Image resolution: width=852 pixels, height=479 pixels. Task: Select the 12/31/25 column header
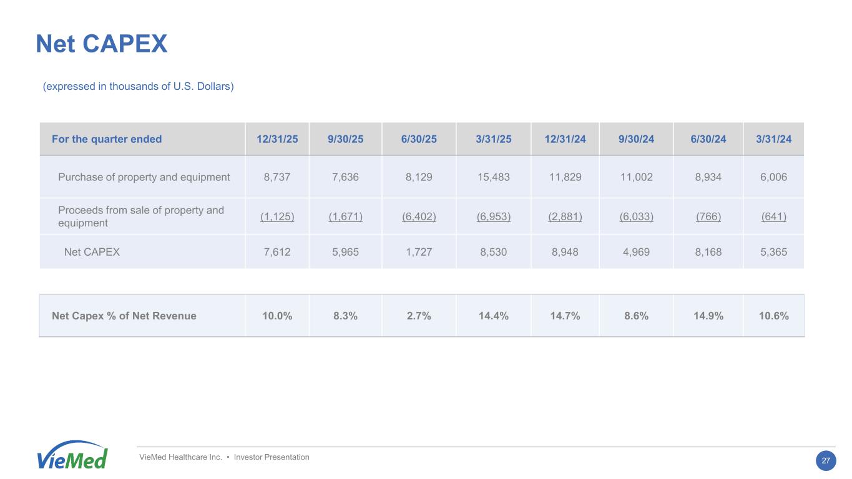[277, 139]
